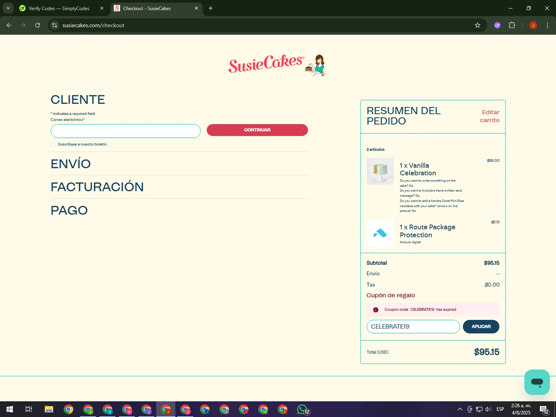556x417 pixels.
Task: Open the Chrome profile avatar J
Action: (x=533, y=25)
